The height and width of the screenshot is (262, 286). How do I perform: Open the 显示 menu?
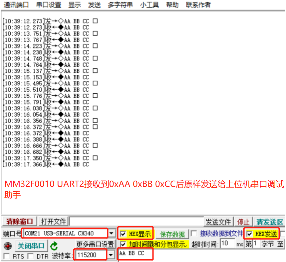coord(75,5)
